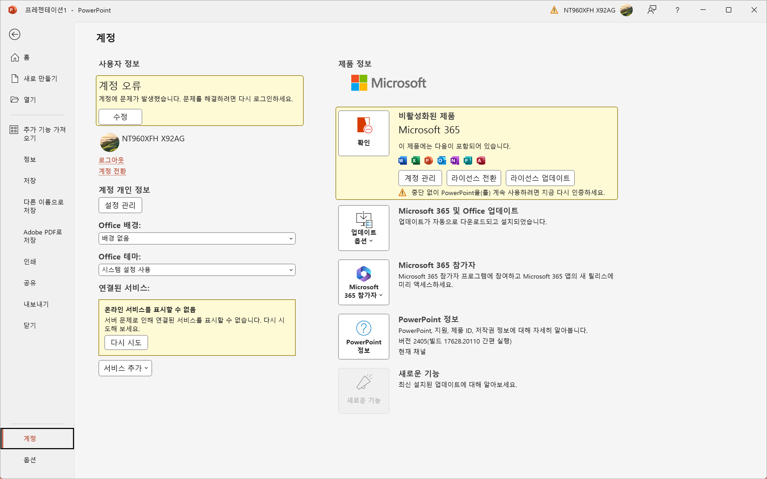This screenshot has width=767, height=479.
Task: Click the 로그아웃 link
Action: point(111,160)
